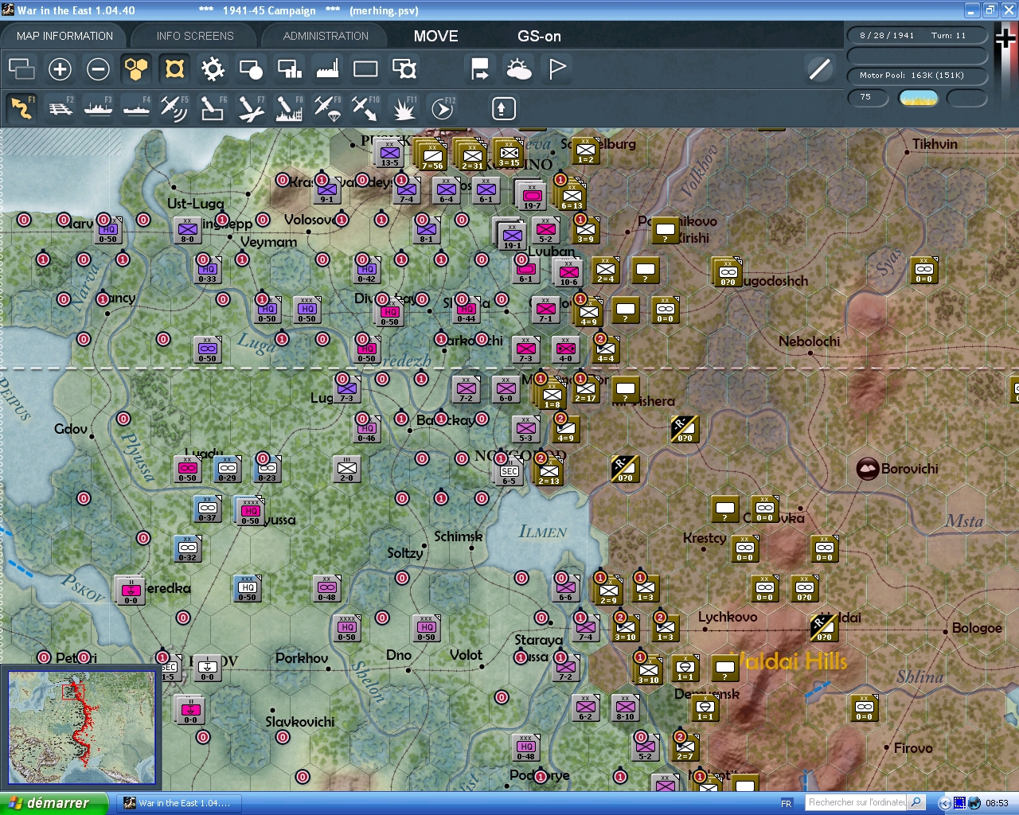Image resolution: width=1019 pixels, height=815 pixels.
Task: Toggle the yellow hex grid display
Action: point(136,69)
